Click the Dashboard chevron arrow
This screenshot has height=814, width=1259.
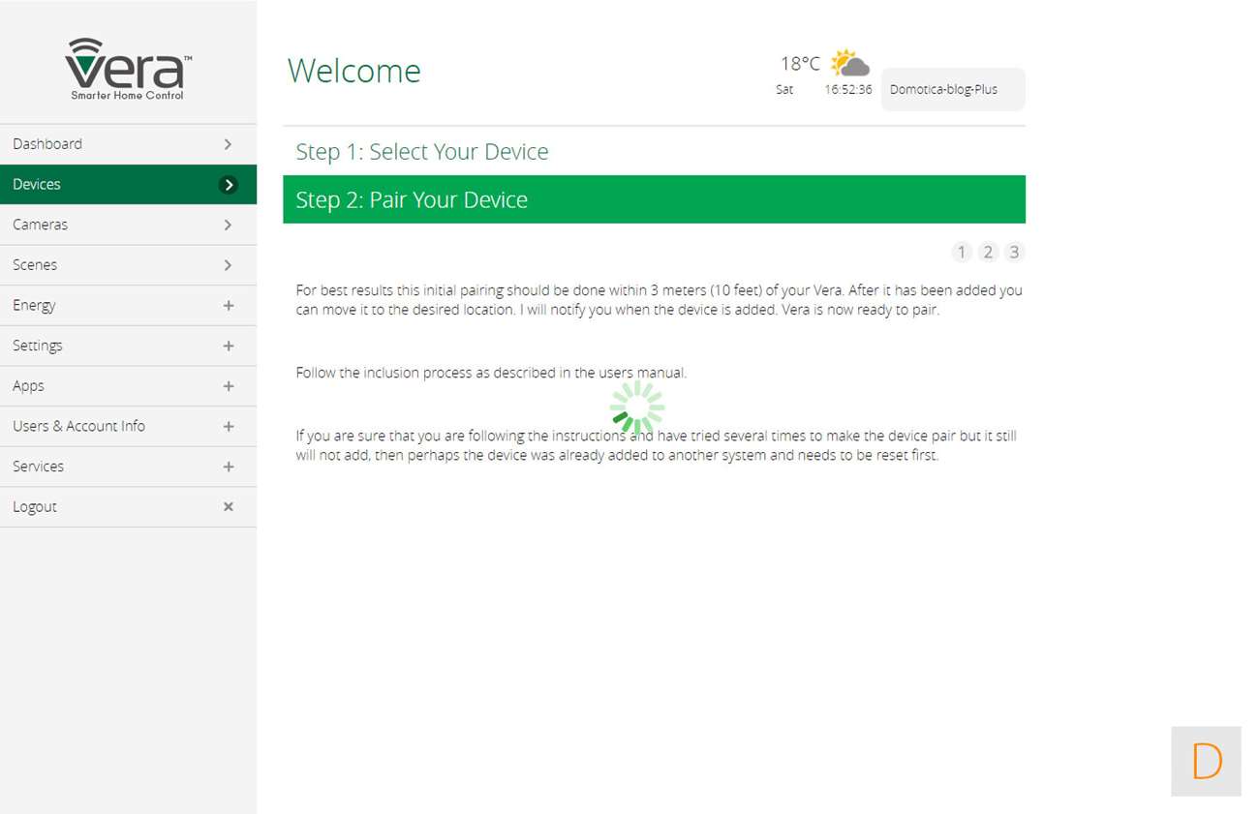point(229,144)
